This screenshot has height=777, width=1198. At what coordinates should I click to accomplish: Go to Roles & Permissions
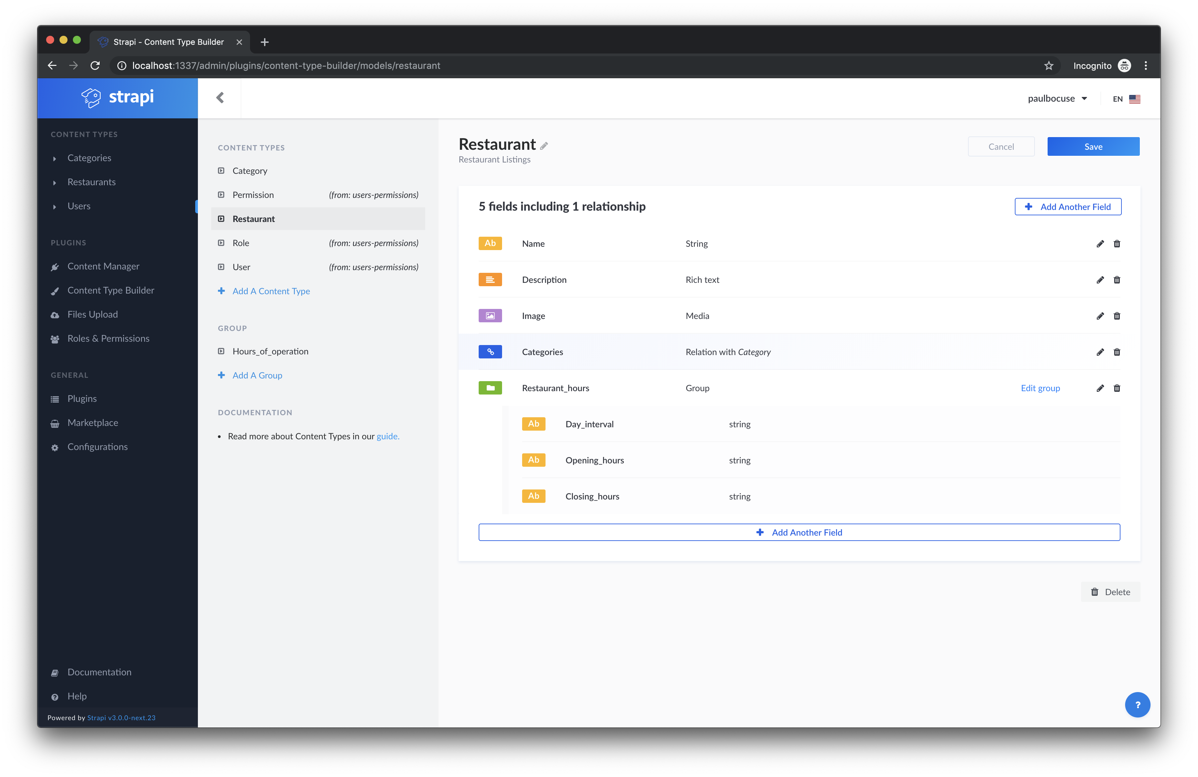[x=108, y=338]
